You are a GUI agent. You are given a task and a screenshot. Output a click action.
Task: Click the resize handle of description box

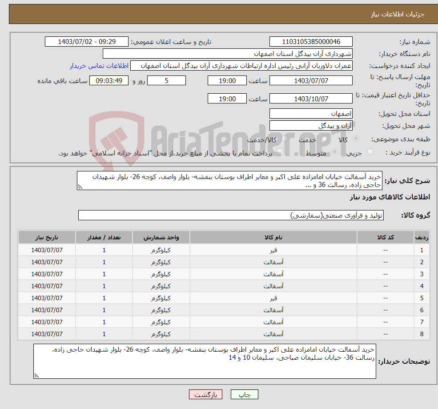pyautogui.click(x=80, y=187)
